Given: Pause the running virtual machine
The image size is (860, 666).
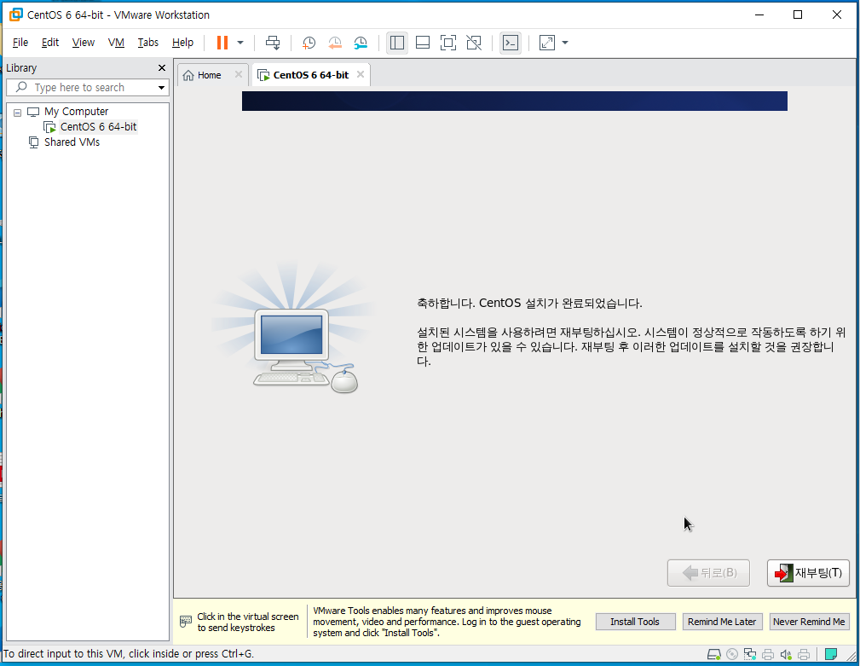Looking at the screenshot, I should [222, 43].
